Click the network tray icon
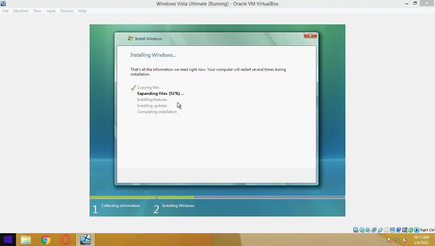The height and width of the screenshot is (246, 435). pos(397,240)
